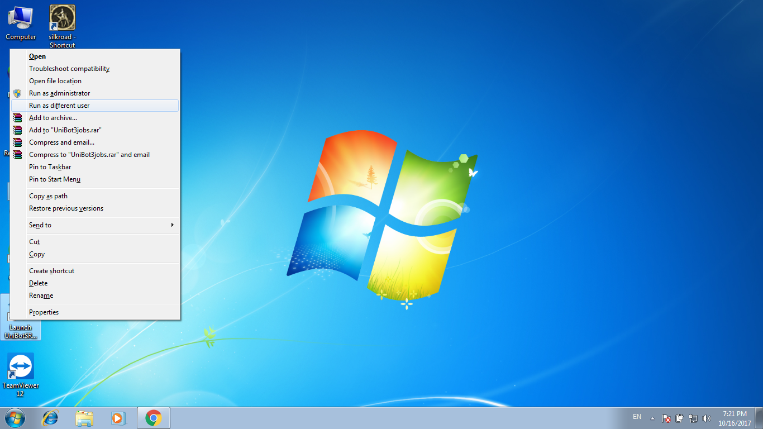The image size is (763, 429).
Task: Click WinRAR icon beside Compress and email...
Action: point(17,142)
